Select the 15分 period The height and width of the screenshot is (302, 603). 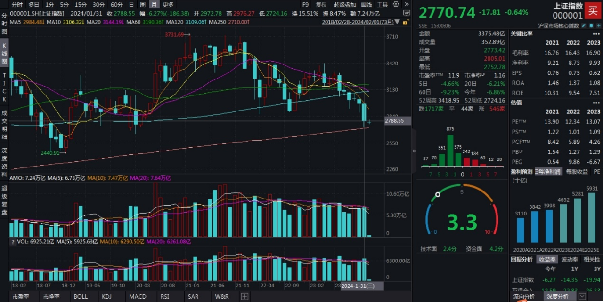pyautogui.click(x=81, y=4)
